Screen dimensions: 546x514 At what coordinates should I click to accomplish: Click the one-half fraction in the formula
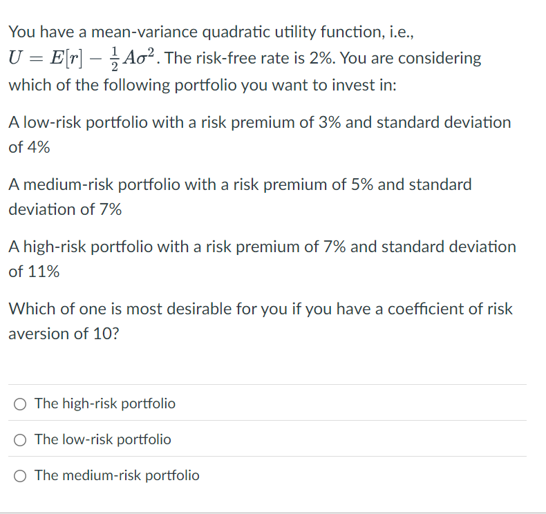pos(115,59)
